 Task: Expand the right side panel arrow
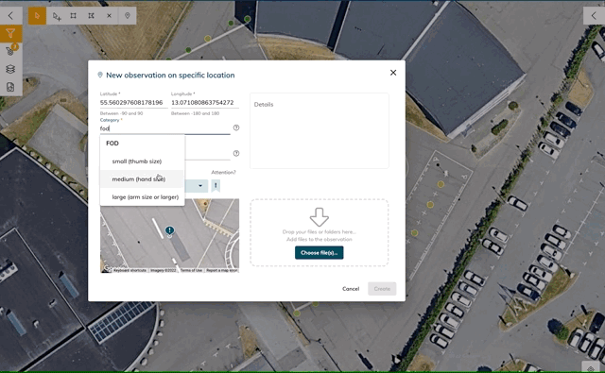point(594,16)
